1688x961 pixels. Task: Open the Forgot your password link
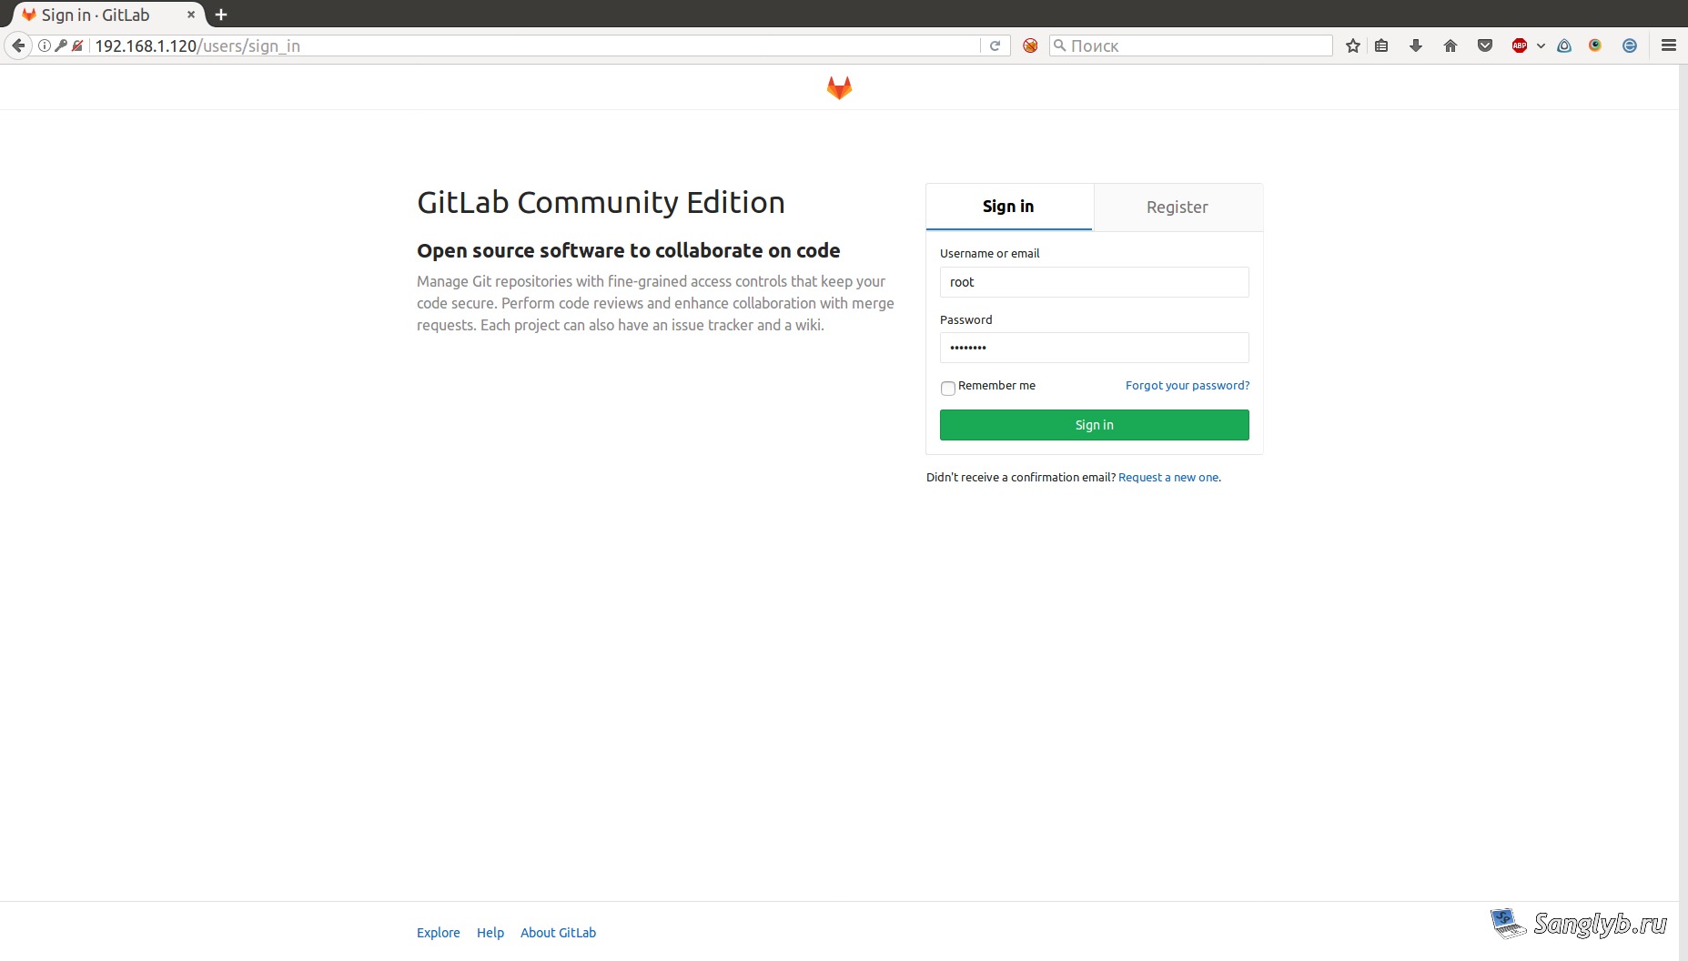coord(1188,386)
